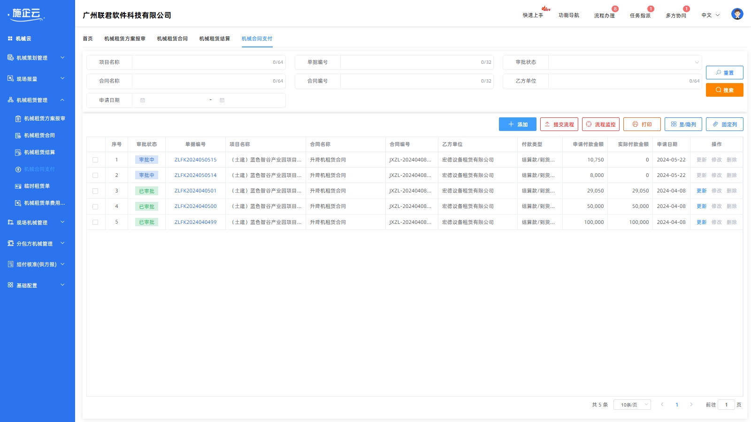
Task: Open the ZLFK2024050515 document link
Action: 195,160
